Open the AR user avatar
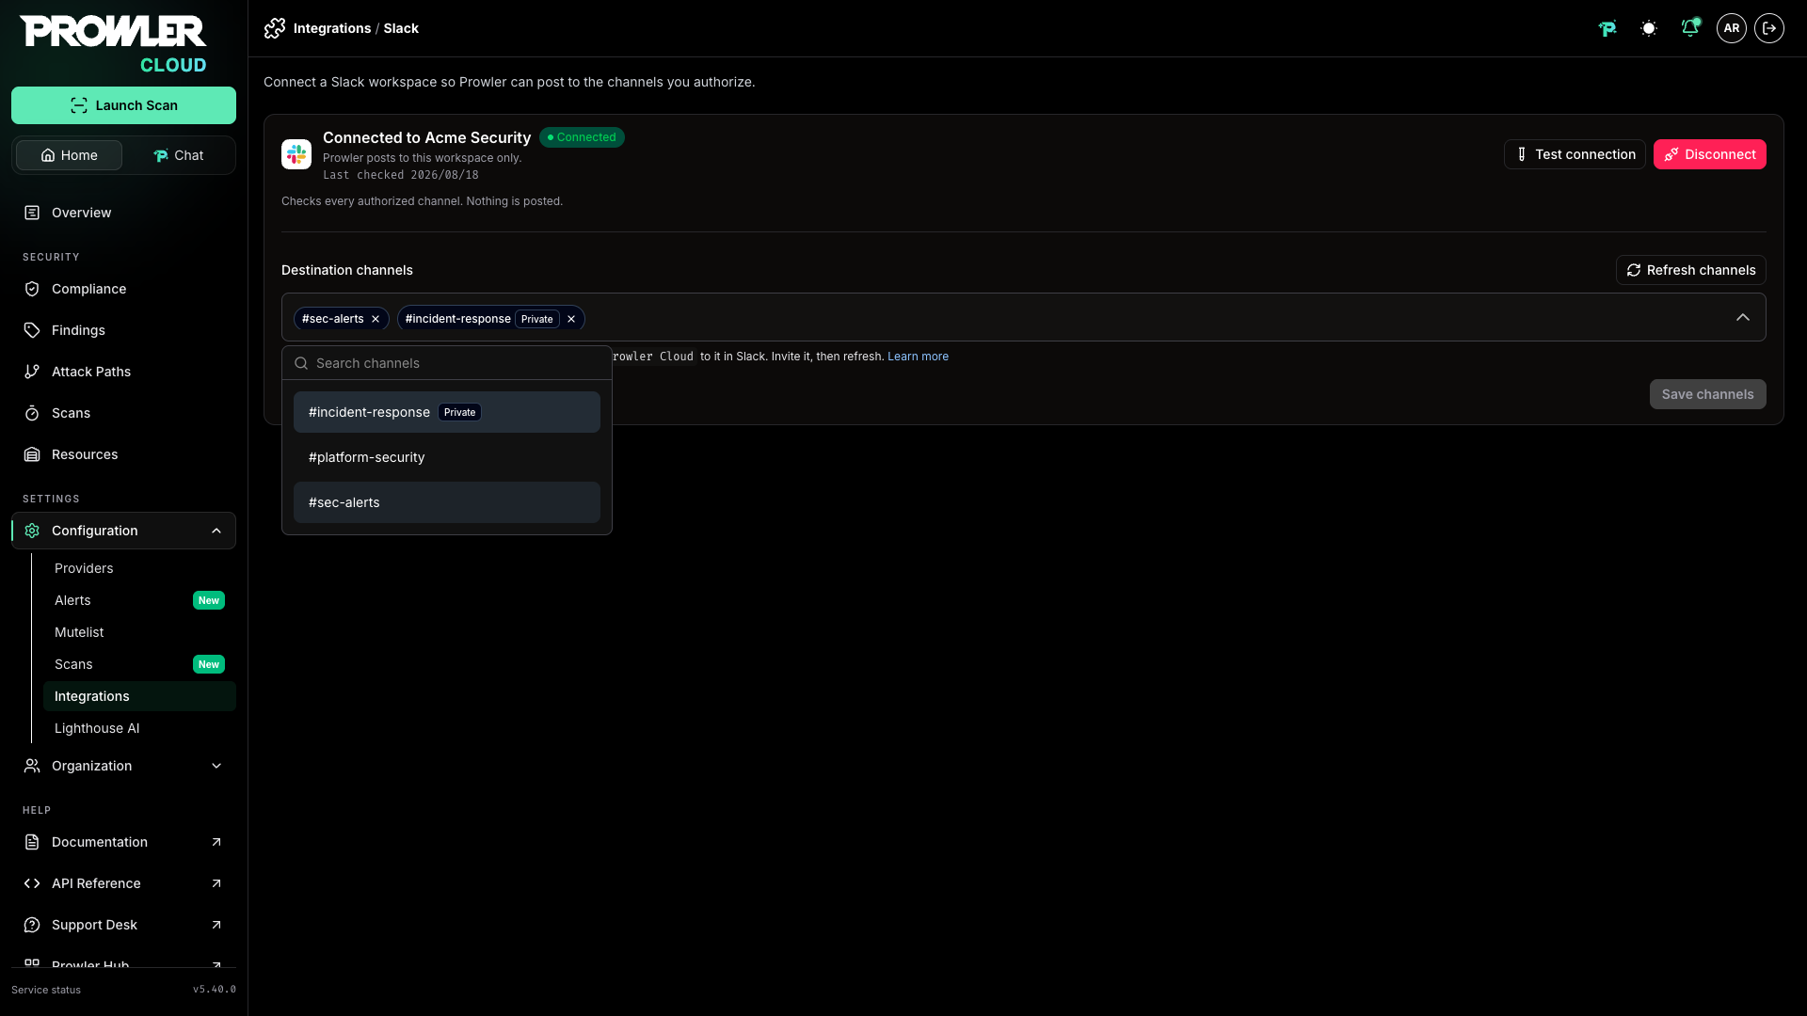The image size is (1807, 1016). [x=1732, y=28]
